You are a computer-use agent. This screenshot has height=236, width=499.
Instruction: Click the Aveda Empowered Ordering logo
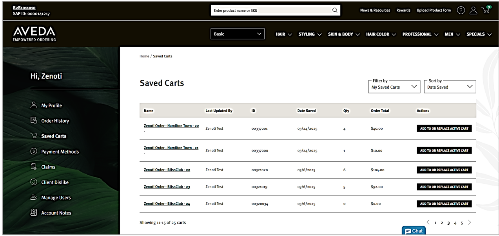click(x=34, y=34)
